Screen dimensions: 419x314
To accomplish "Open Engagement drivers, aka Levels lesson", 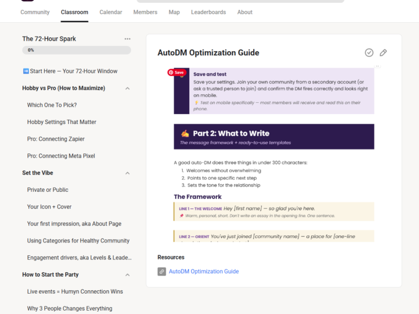I will 79,258.
